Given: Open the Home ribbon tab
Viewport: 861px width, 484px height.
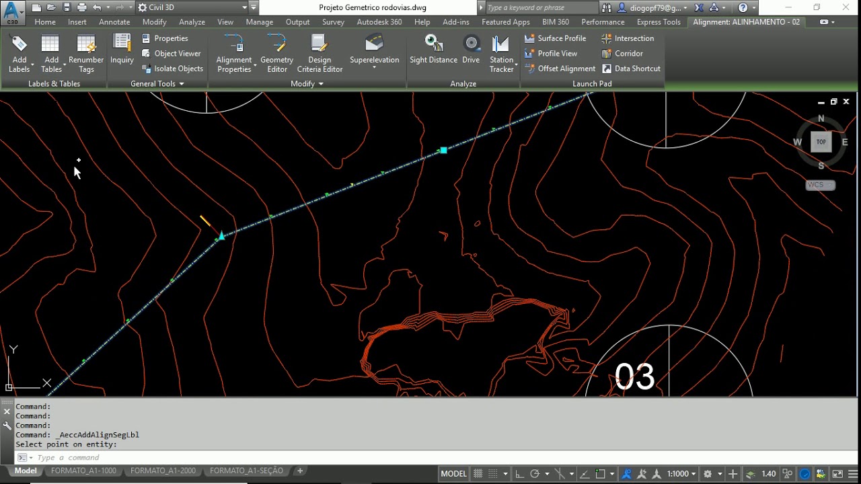Looking at the screenshot, I should 45,22.
